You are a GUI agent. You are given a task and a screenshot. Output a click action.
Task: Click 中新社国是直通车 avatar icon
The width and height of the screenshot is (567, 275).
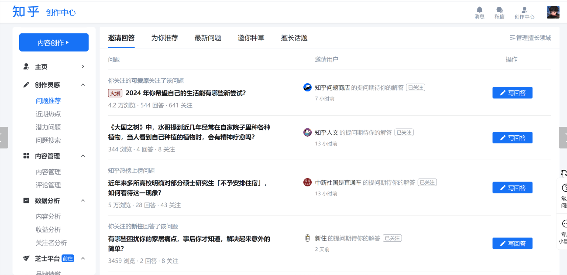click(x=307, y=182)
